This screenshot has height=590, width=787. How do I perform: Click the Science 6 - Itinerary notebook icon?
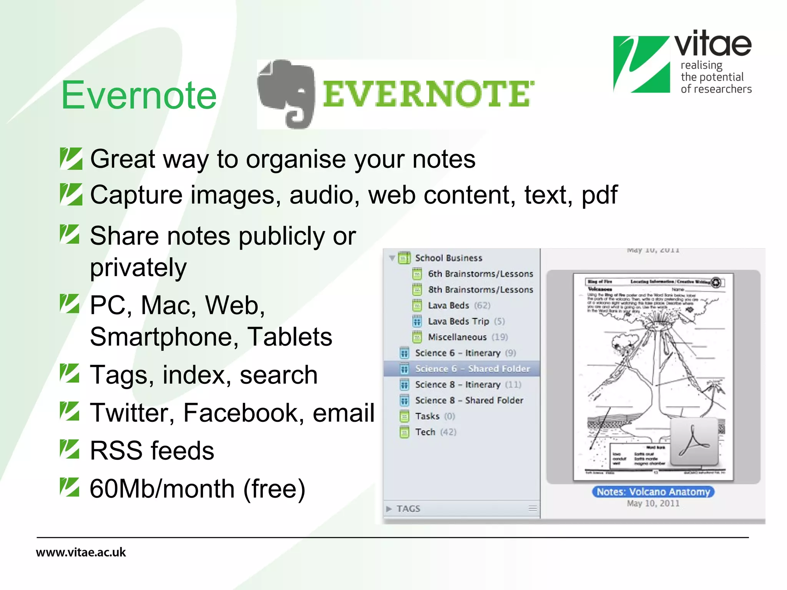pos(404,353)
